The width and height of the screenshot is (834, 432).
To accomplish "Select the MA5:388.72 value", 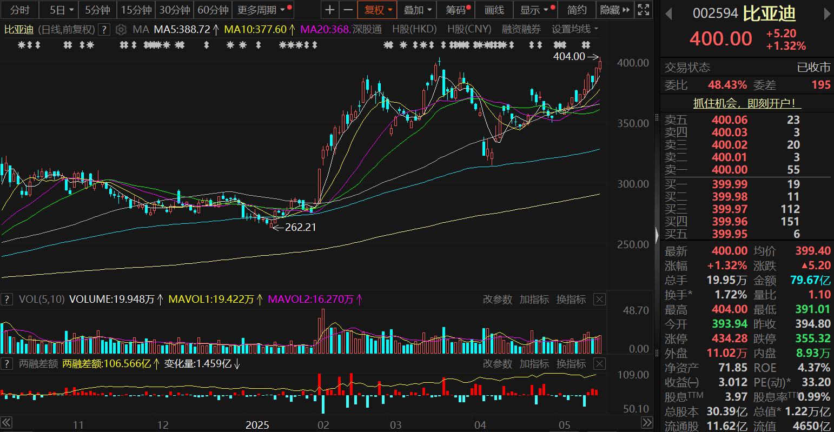I will (182, 29).
